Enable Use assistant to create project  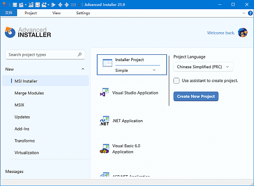tap(176, 81)
